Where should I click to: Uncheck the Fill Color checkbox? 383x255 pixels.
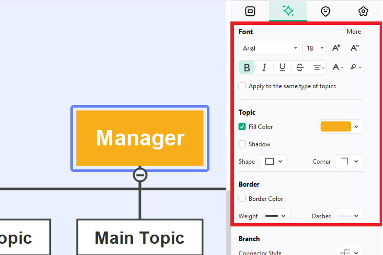pyautogui.click(x=242, y=127)
